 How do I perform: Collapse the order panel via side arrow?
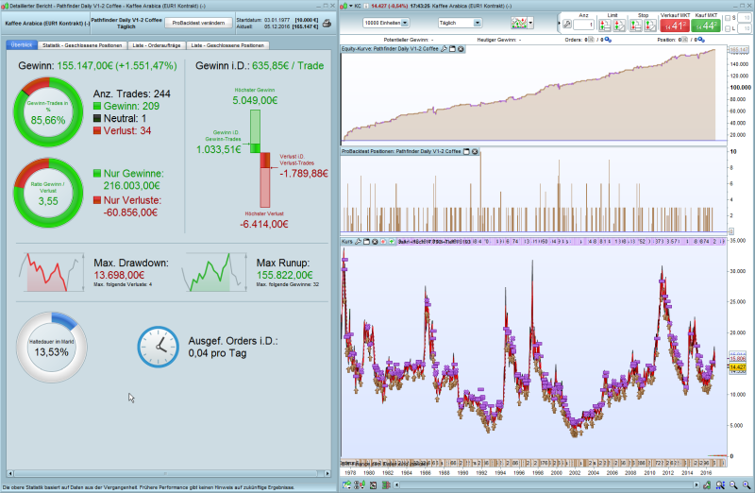point(559,23)
